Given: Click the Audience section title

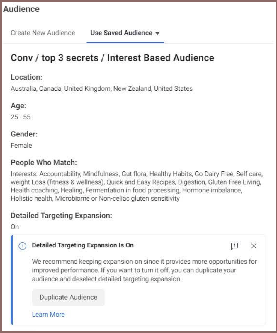Looking at the screenshot, I should 21,9.
